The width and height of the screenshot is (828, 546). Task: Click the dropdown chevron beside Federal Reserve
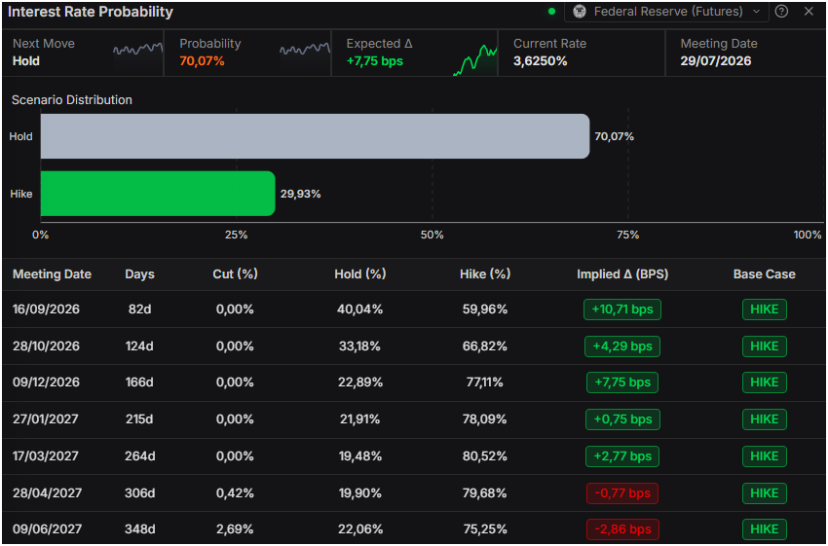[x=756, y=12]
